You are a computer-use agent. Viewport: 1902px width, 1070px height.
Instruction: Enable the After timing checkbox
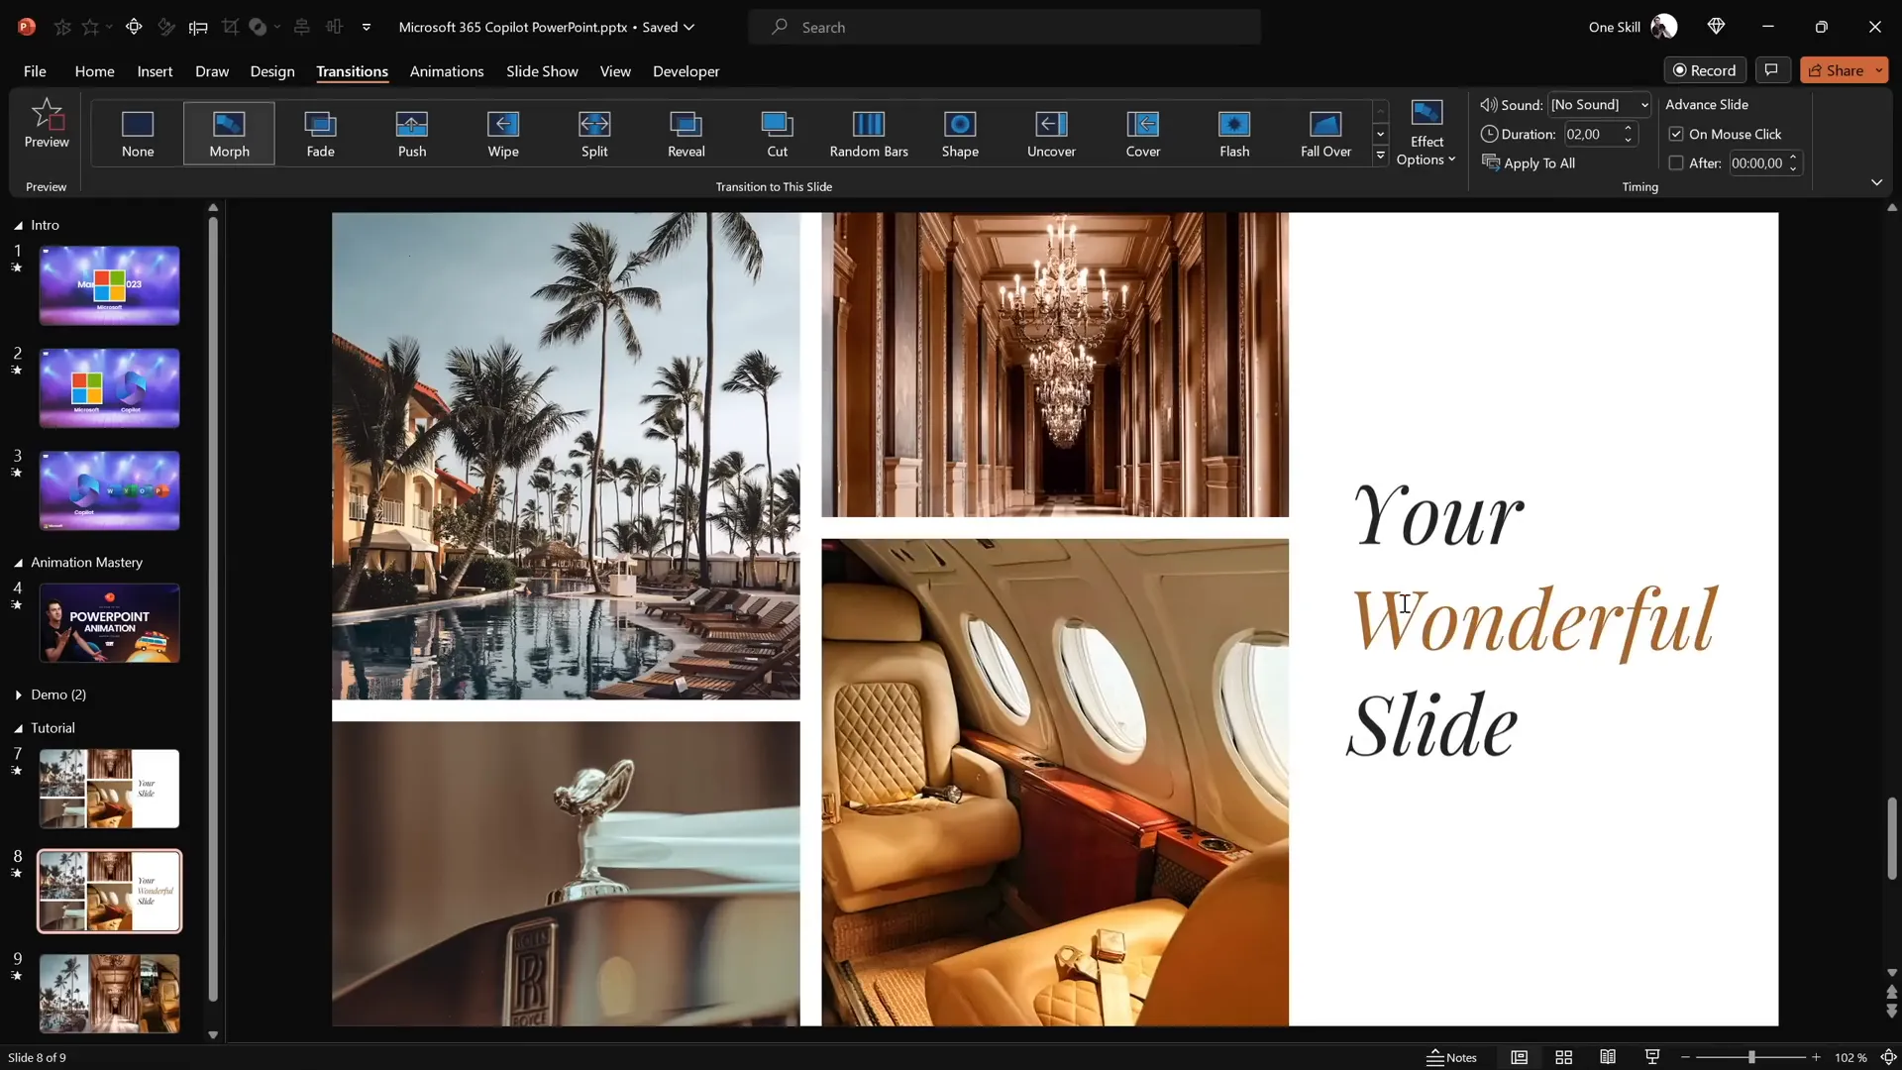coord(1676,163)
